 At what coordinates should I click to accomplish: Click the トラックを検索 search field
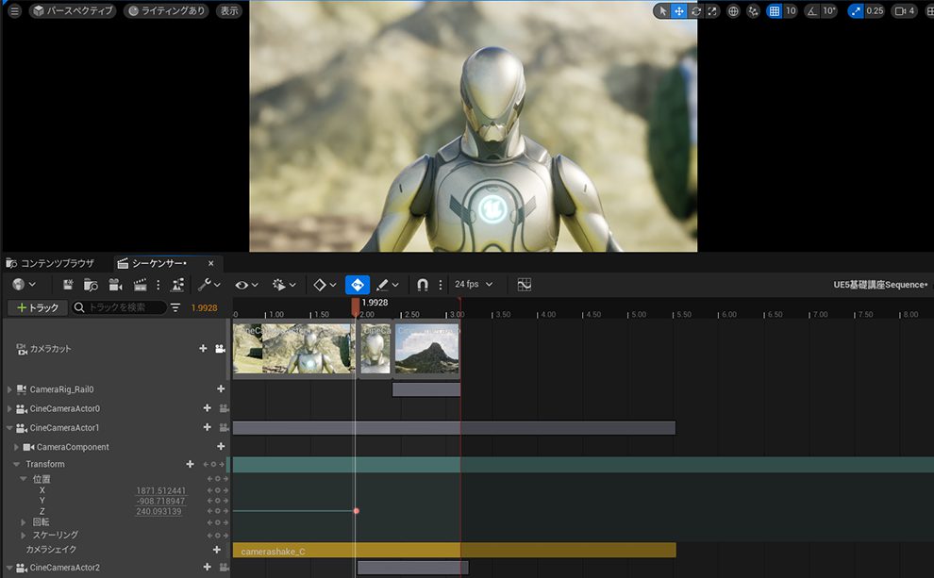123,308
